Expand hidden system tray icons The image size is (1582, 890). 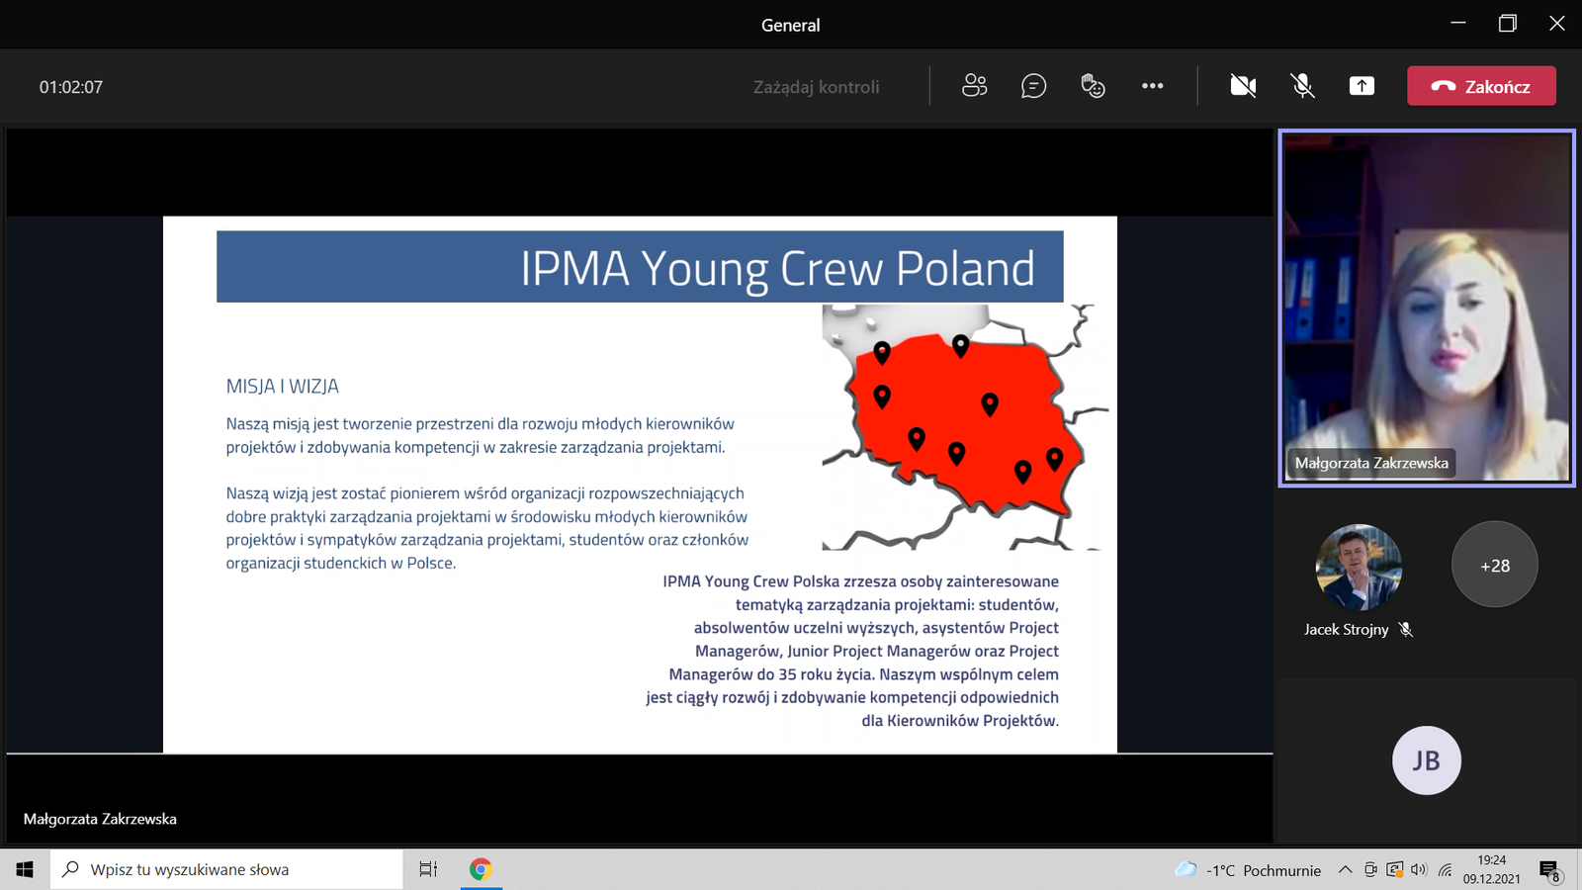1345,870
